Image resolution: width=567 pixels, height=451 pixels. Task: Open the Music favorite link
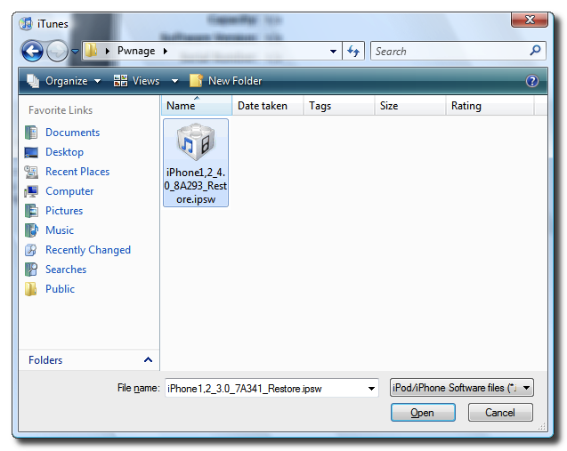point(60,230)
